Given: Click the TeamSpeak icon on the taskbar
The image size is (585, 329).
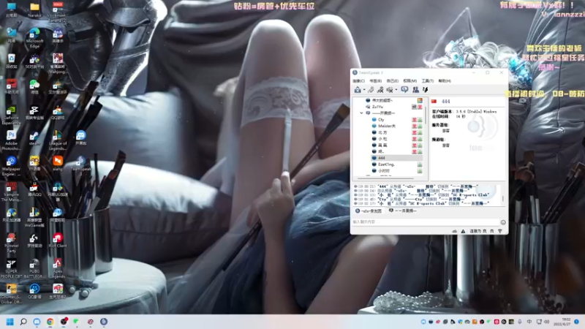Looking at the screenshot, I should [x=104, y=322].
